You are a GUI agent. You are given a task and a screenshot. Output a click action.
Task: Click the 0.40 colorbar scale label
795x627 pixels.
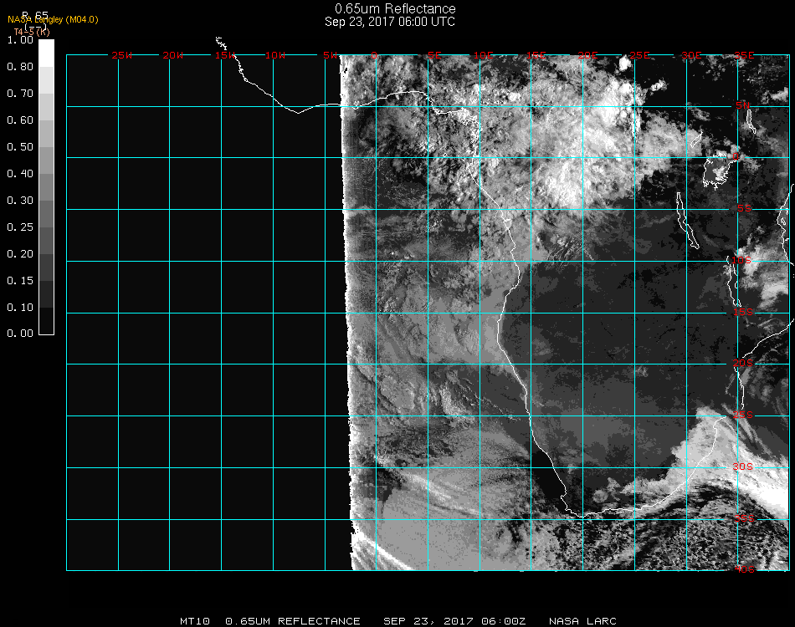click(x=20, y=174)
